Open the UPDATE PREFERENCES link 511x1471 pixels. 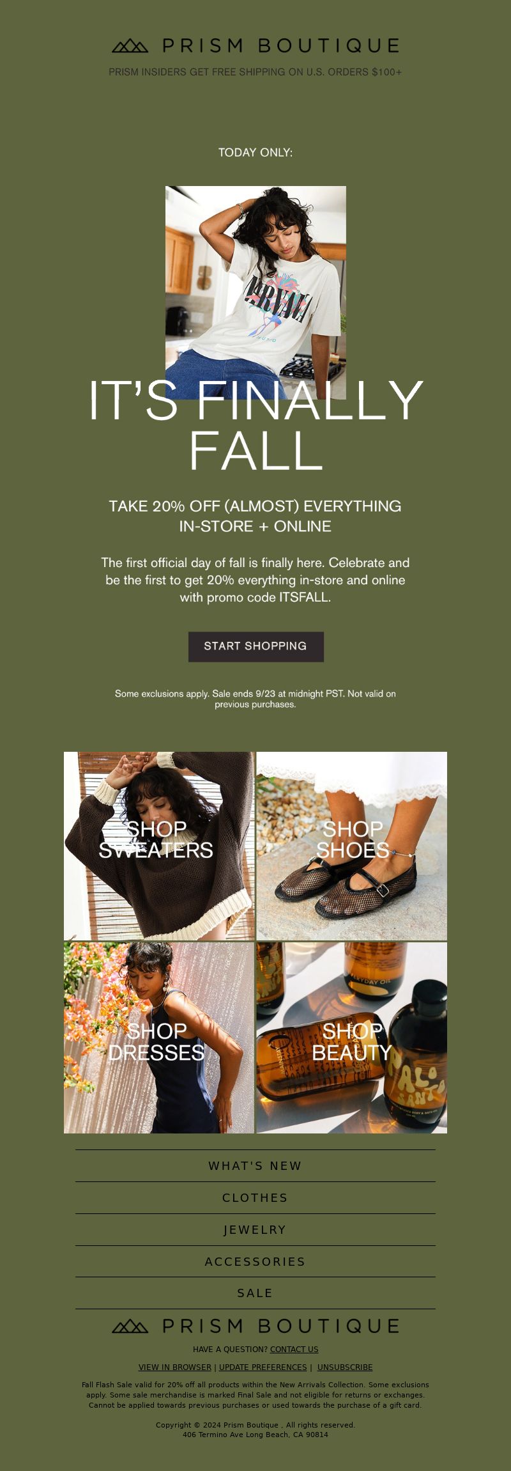[x=263, y=1367]
